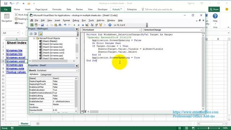Switch back to Excel with View Microsoft Excel icon
This screenshot has width=231, height=130.
[32, 25]
